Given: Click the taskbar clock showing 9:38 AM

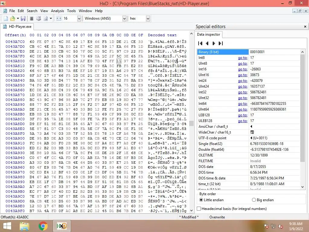Looking at the screenshot, I should pos(296,226).
